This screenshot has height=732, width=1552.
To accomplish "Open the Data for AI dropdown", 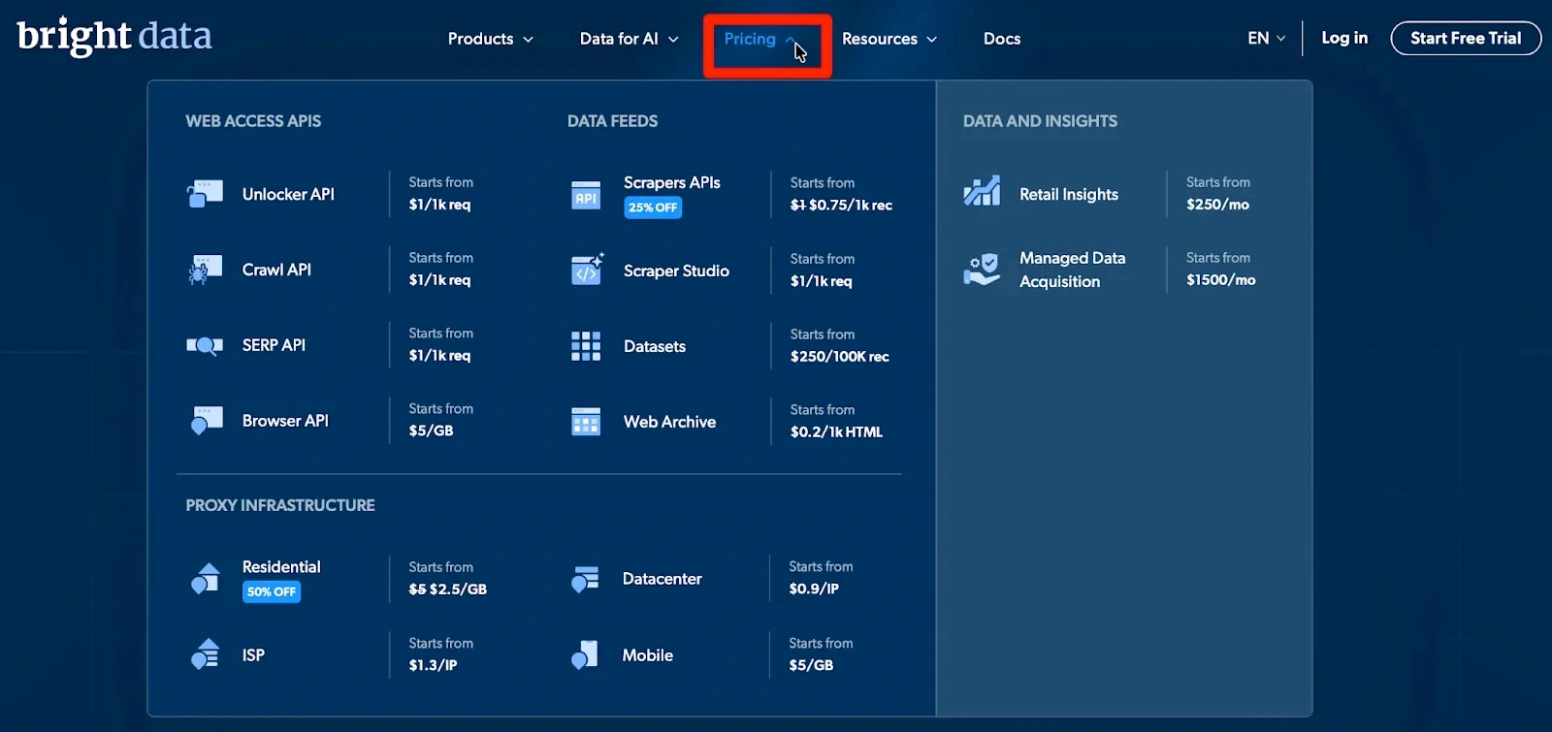I will click(x=629, y=39).
